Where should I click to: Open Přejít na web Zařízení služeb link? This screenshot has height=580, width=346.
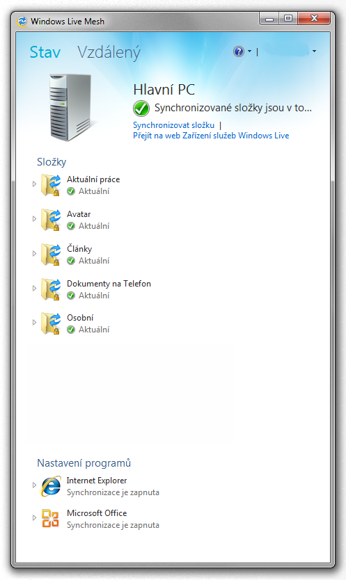tap(211, 136)
